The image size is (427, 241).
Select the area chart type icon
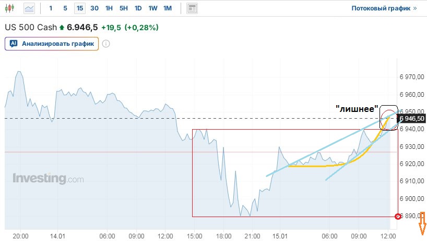[30, 8]
